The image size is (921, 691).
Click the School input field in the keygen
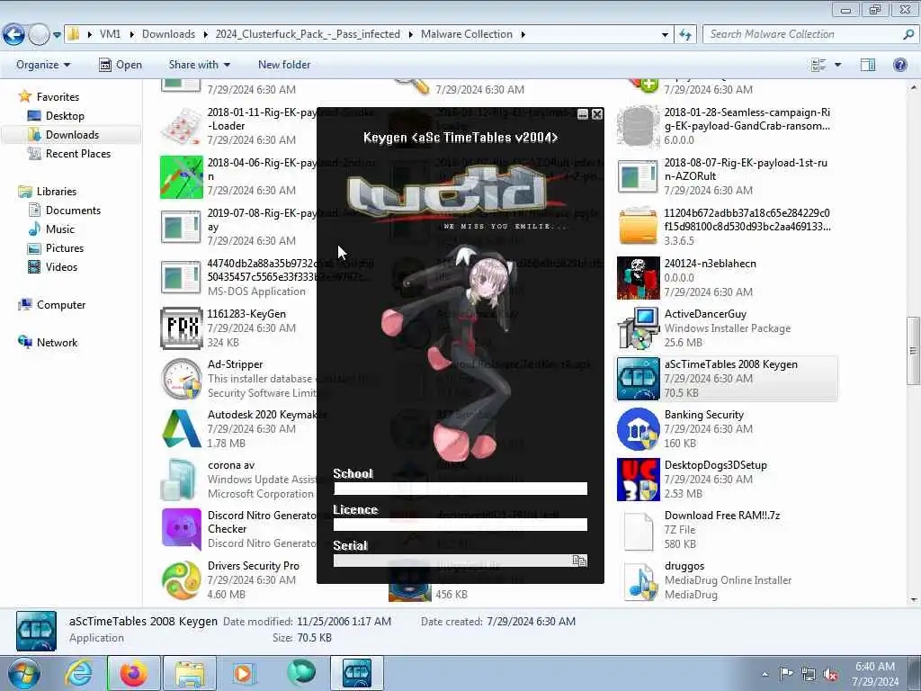click(460, 489)
